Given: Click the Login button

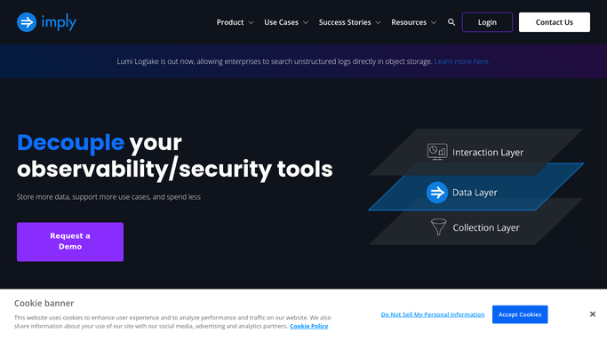Looking at the screenshot, I should (x=487, y=22).
